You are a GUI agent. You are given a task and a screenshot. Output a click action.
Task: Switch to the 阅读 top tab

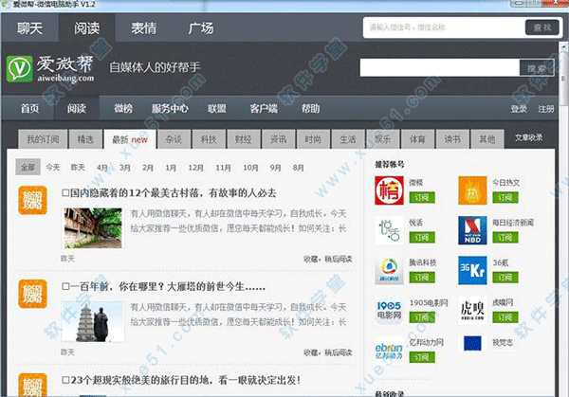[86, 27]
